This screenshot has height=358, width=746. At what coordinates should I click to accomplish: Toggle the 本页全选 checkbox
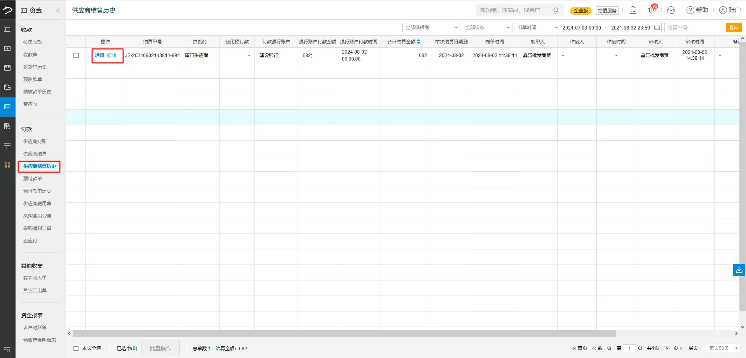point(76,348)
